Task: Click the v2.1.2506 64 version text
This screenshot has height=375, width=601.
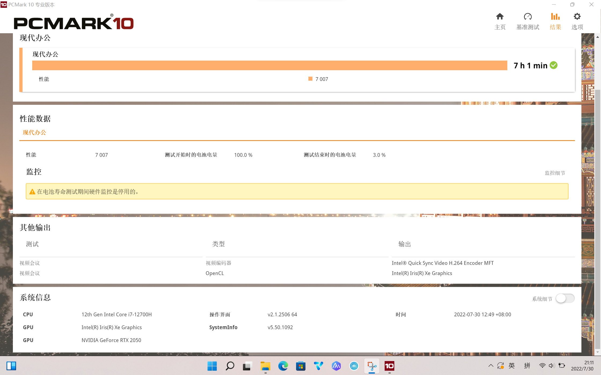Action: pos(282,314)
